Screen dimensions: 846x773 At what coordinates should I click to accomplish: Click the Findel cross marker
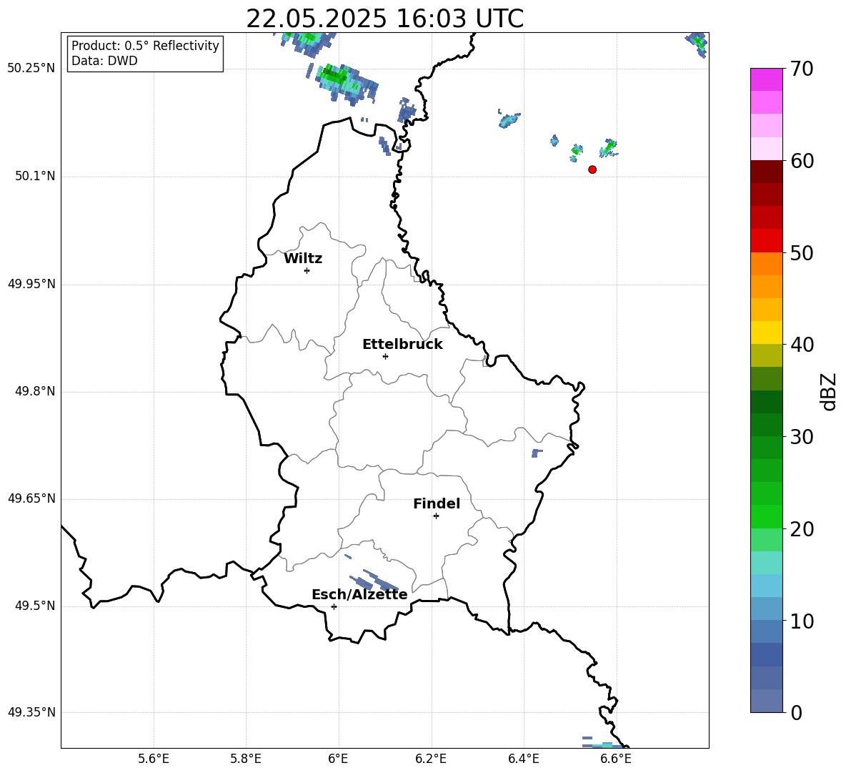point(436,516)
